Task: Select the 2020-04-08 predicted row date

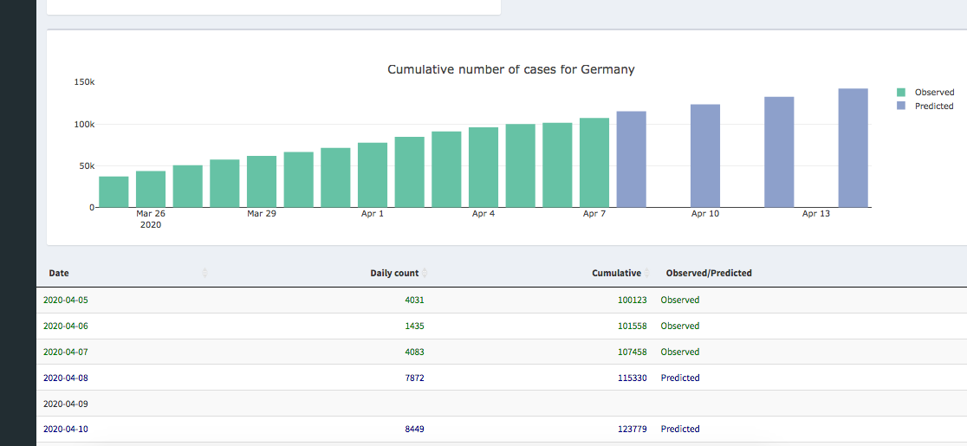Action: 65,378
